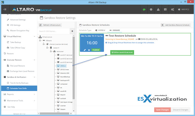195x116 pixels.
Task: Collapse the VMware tree node
Action: coord(40,41)
